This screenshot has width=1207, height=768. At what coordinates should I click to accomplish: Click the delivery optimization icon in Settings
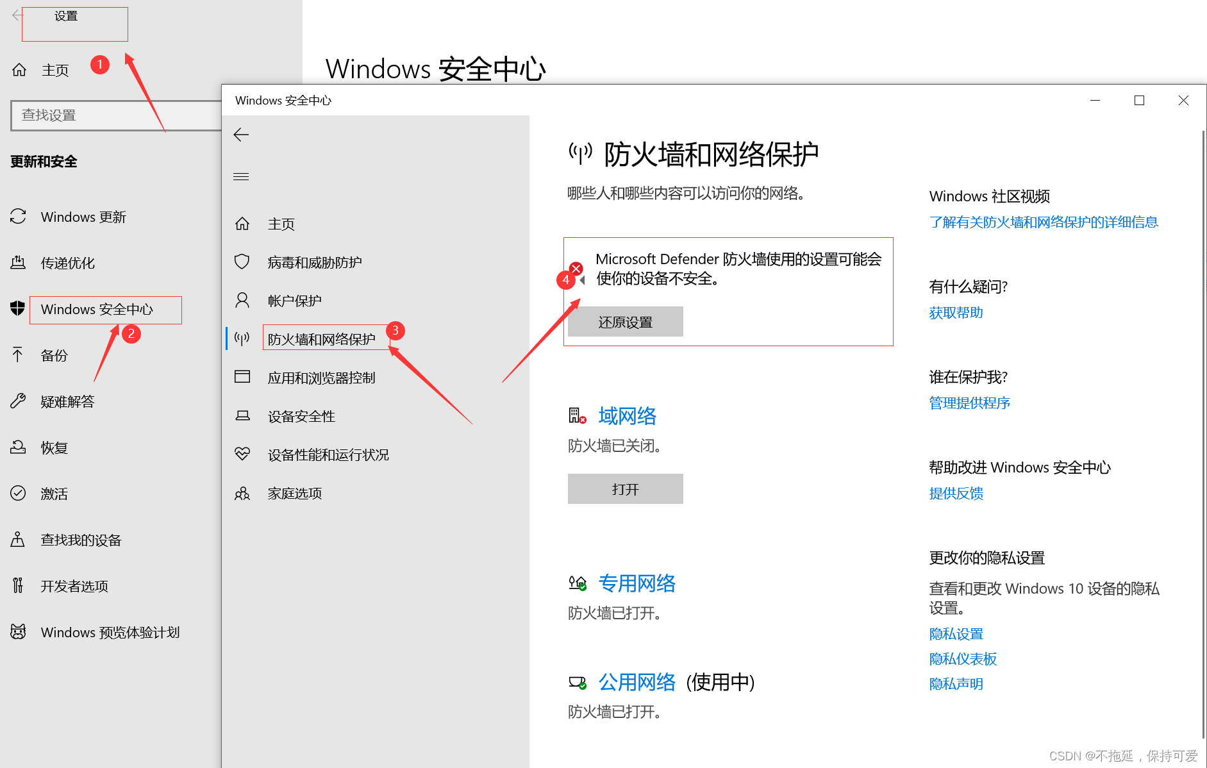(18, 262)
